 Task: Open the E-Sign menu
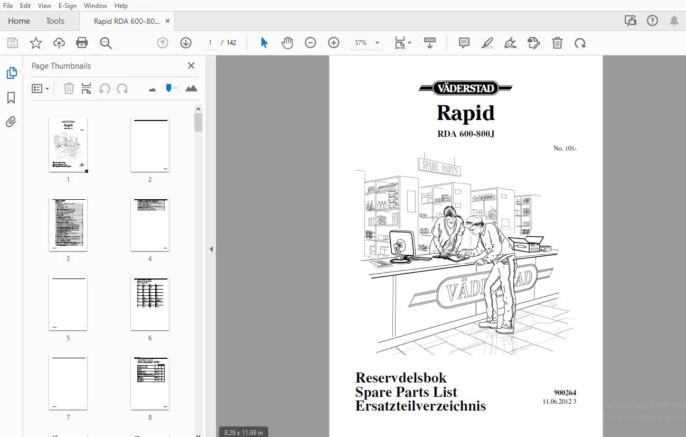pos(68,6)
